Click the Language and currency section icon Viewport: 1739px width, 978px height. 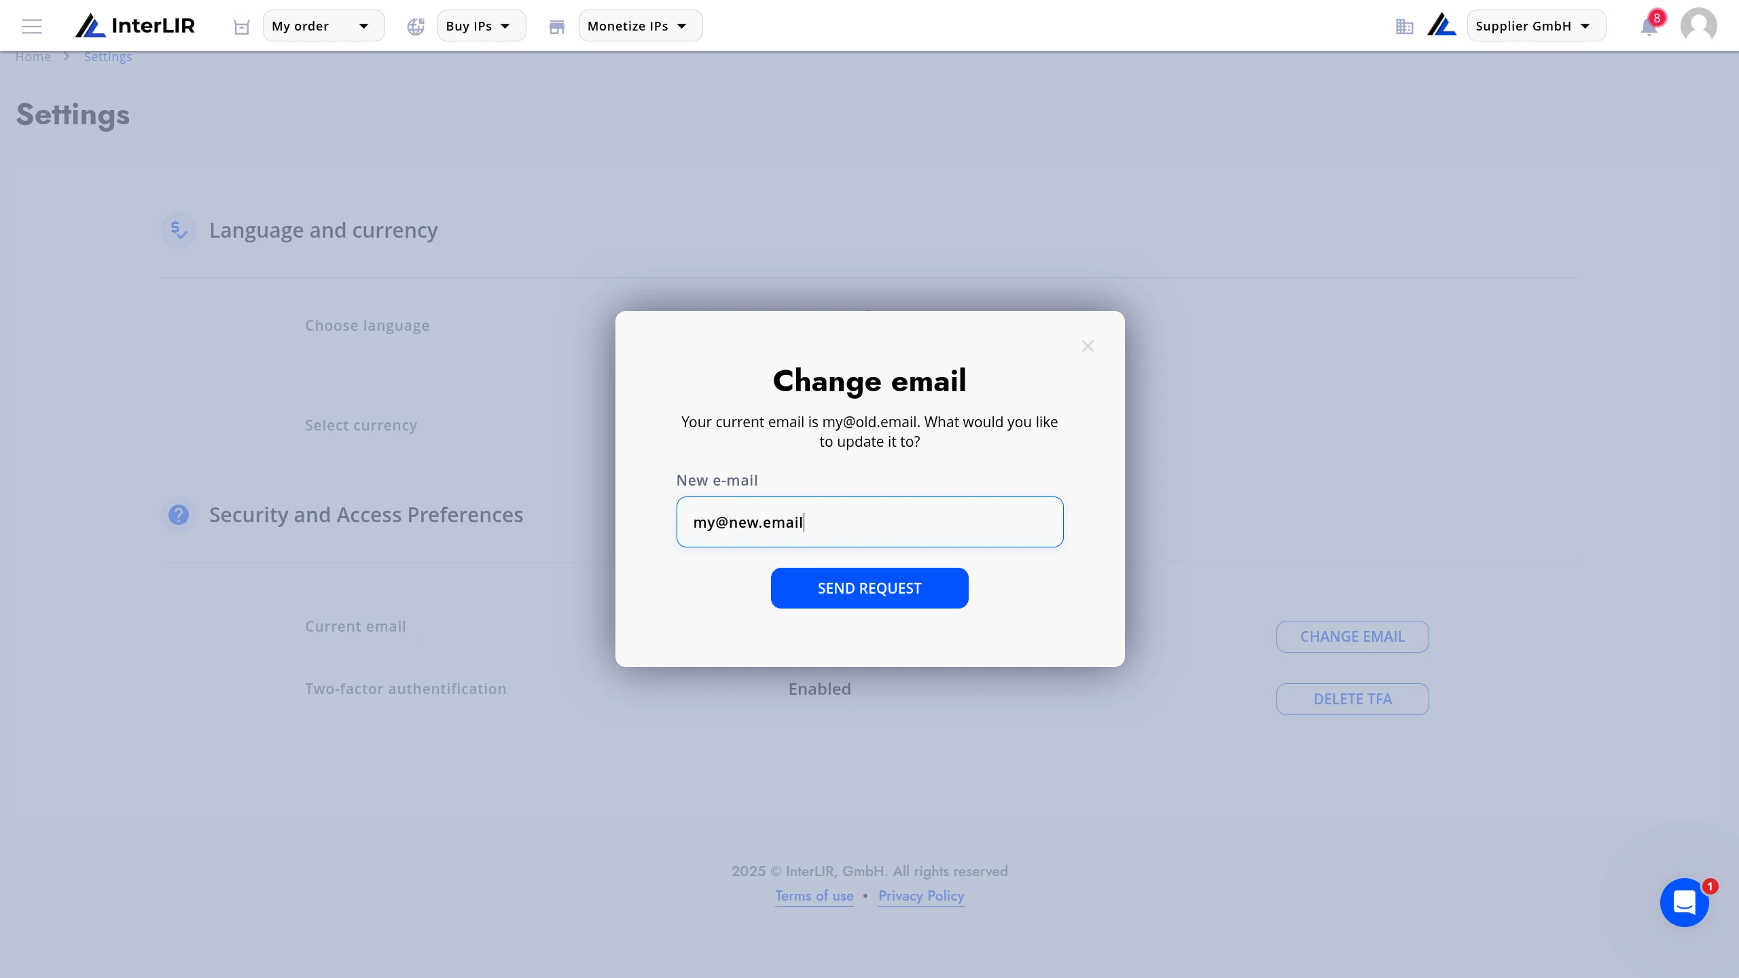pyautogui.click(x=179, y=230)
